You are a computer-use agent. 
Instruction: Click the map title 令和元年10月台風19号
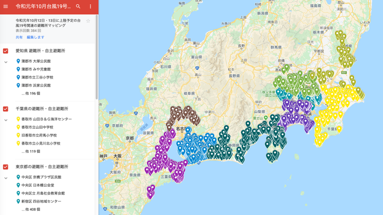point(43,6)
